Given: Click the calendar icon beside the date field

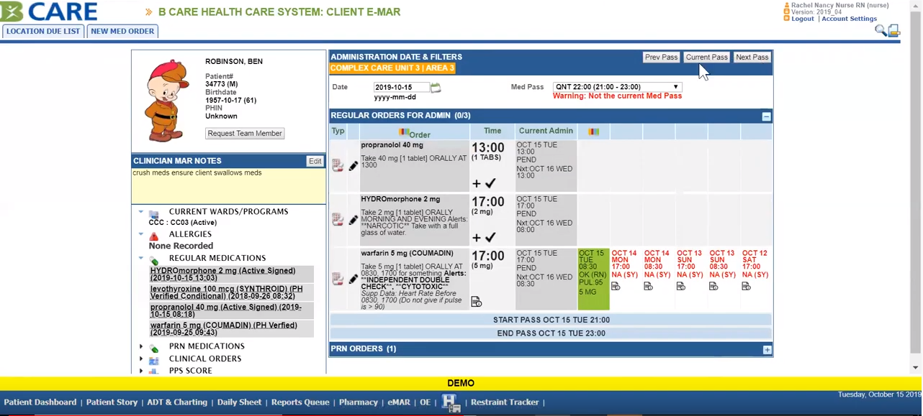Looking at the screenshot, I should (x=436, y=88).
